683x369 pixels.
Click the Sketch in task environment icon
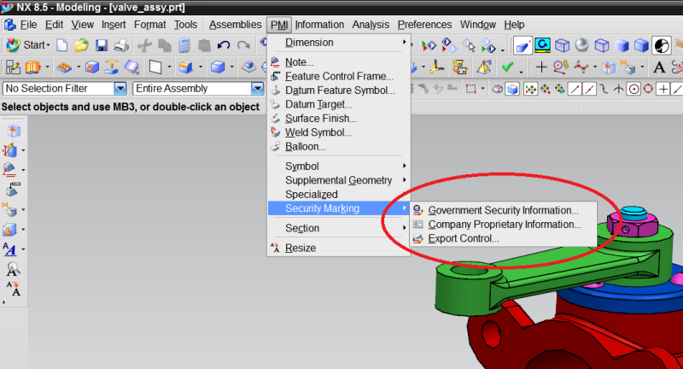tap(13, 67)
